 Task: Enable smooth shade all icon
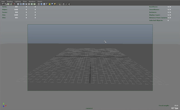[42, 4]
